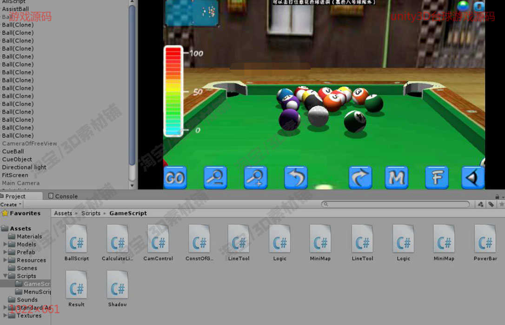
Task: Collapse the Scripts folder arrow
Action: point(5,276)
